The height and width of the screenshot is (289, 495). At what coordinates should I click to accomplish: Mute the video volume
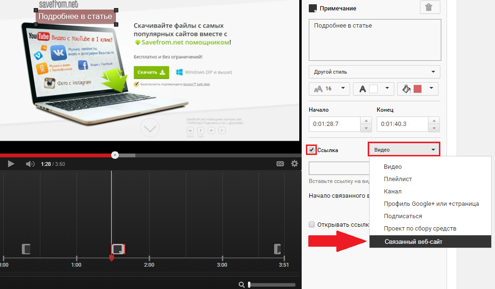tap(30, 164)
